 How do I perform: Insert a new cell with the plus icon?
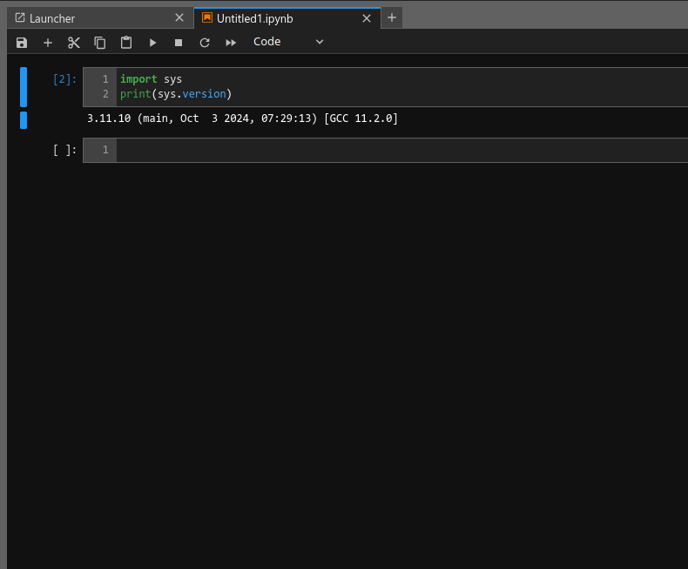pyautogui.click(x=48, y=42)
